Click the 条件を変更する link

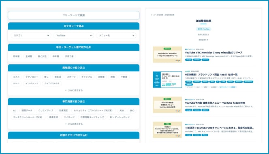coord(203,34)
